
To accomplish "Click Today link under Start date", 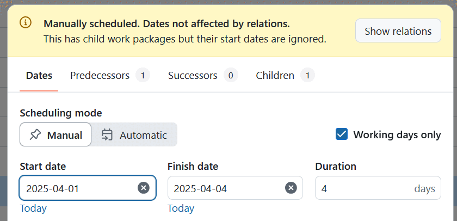I will coord(33,208).
